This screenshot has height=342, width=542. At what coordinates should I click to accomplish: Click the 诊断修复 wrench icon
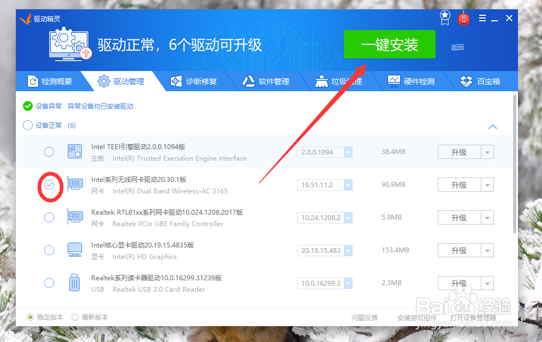point(176,81)
